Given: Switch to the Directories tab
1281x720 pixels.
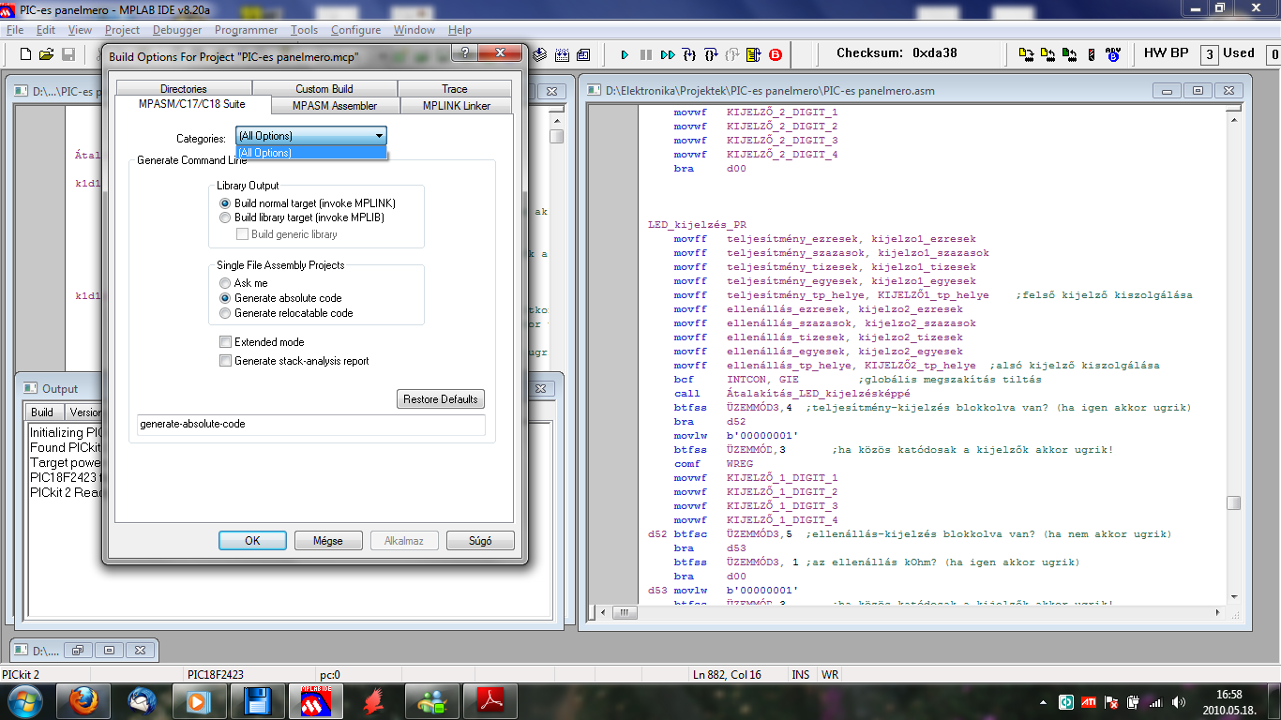Looking at the screenshot, I should coord(184,89).
